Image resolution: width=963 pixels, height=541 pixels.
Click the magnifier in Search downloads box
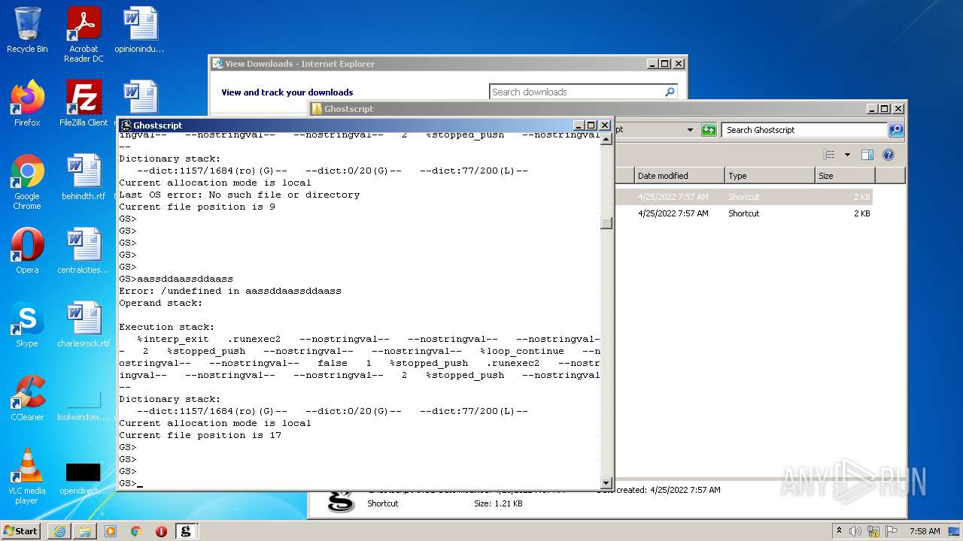(670, 92)
